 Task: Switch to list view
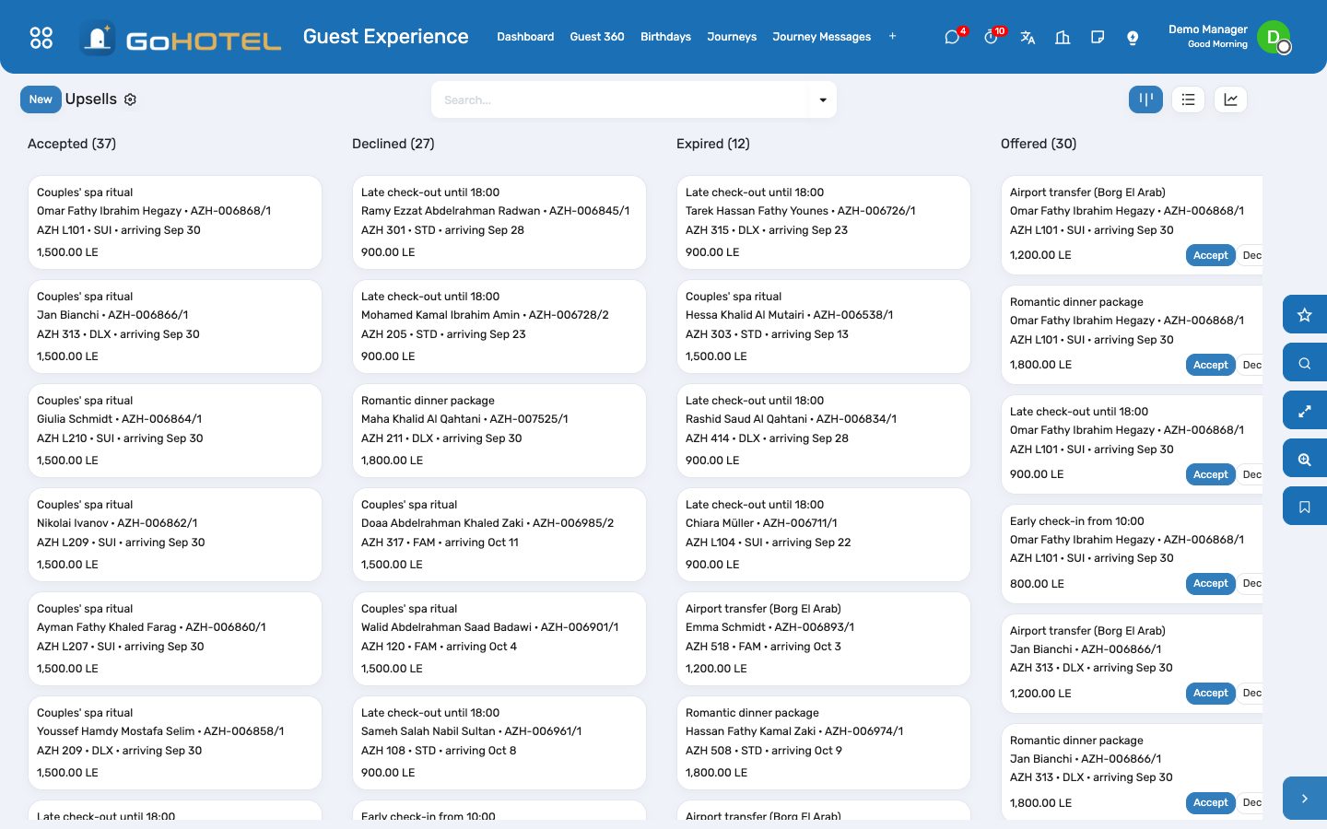tap(1189, 99)
